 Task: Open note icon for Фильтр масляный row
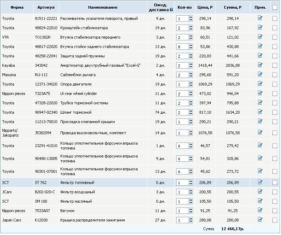[260, 201]
